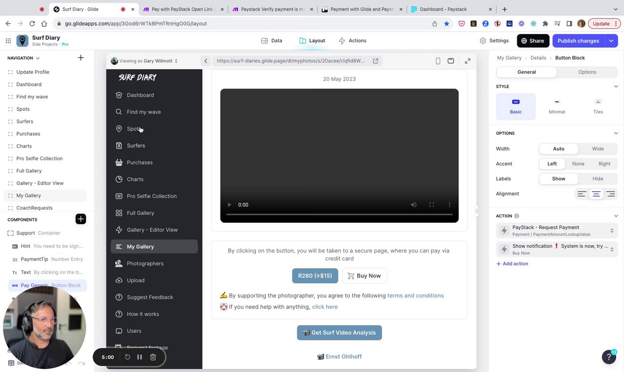
Task: Set Labels to Hide
Action: click(x=598, y=178)
